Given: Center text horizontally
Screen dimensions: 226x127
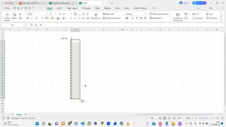Looking at the screenshot, I should coord(75,18).
